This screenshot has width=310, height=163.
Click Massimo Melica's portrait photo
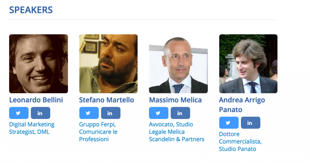point(178,64)
